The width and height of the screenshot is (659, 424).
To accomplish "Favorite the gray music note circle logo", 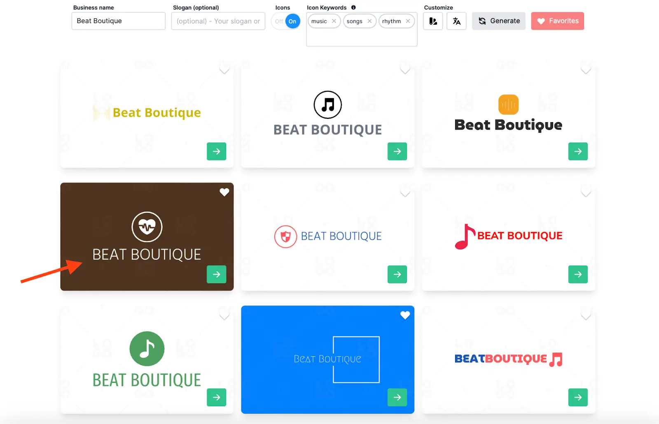I will (x=405, y=70).
